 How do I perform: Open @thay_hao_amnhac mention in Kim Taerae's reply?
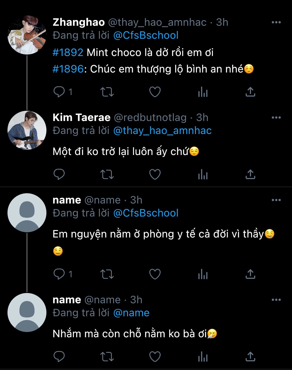[x=162, y=131]
